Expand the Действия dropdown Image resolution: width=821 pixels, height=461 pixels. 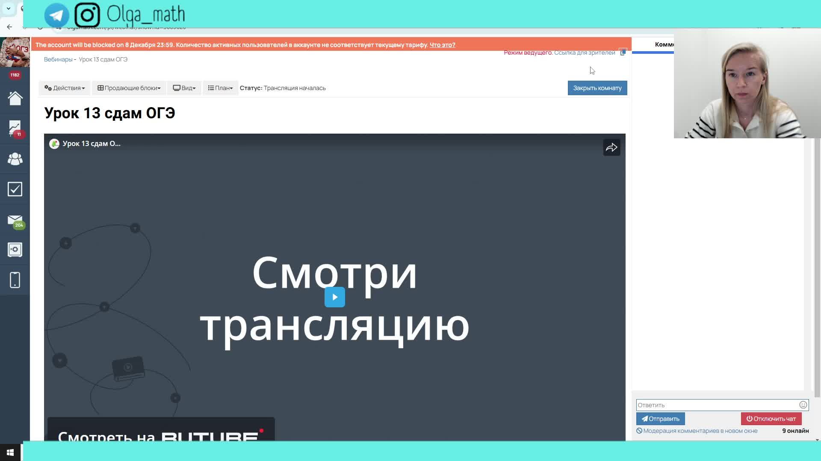(65, 88)
